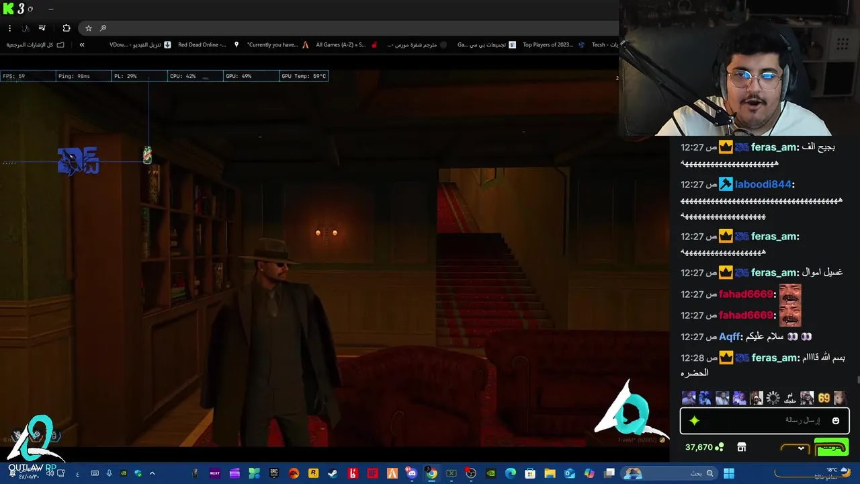The image size is (860, 484).
Task: Click username Aqff in chat
Action: point(730,337)
